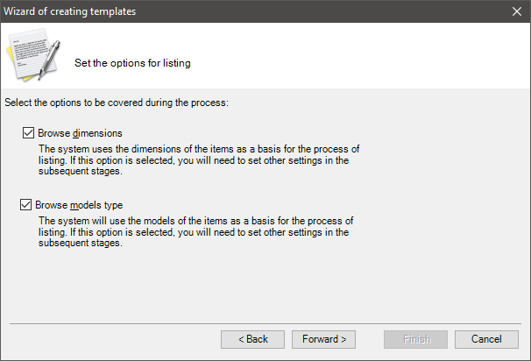Click the 'Browse models type' label text
The width and height of the screenshot is (531, 361).
(79, 205)
